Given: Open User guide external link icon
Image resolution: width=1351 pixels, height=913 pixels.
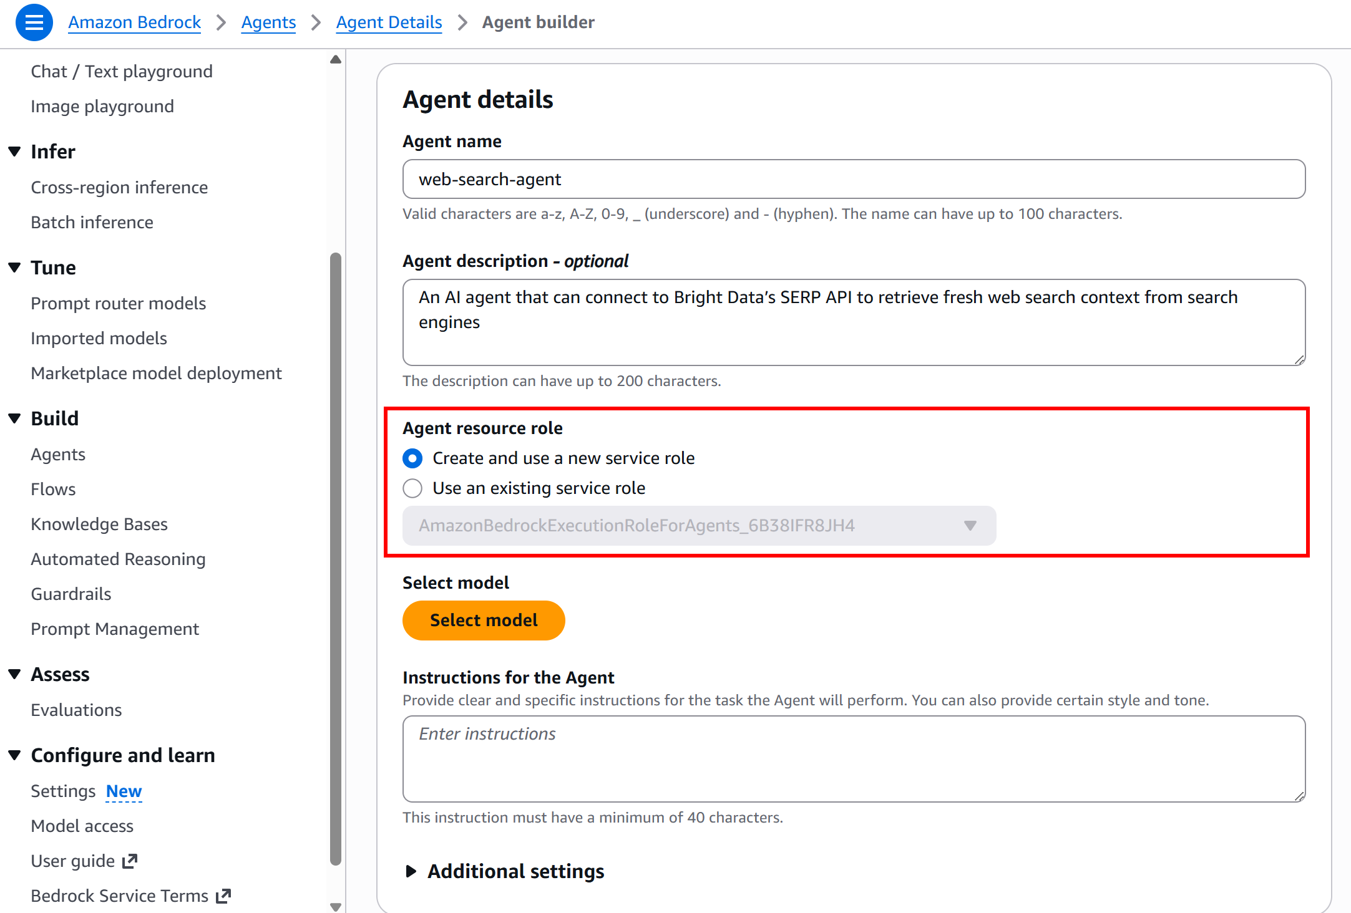Looking at the screenshot, I should (x=130, y=861).
